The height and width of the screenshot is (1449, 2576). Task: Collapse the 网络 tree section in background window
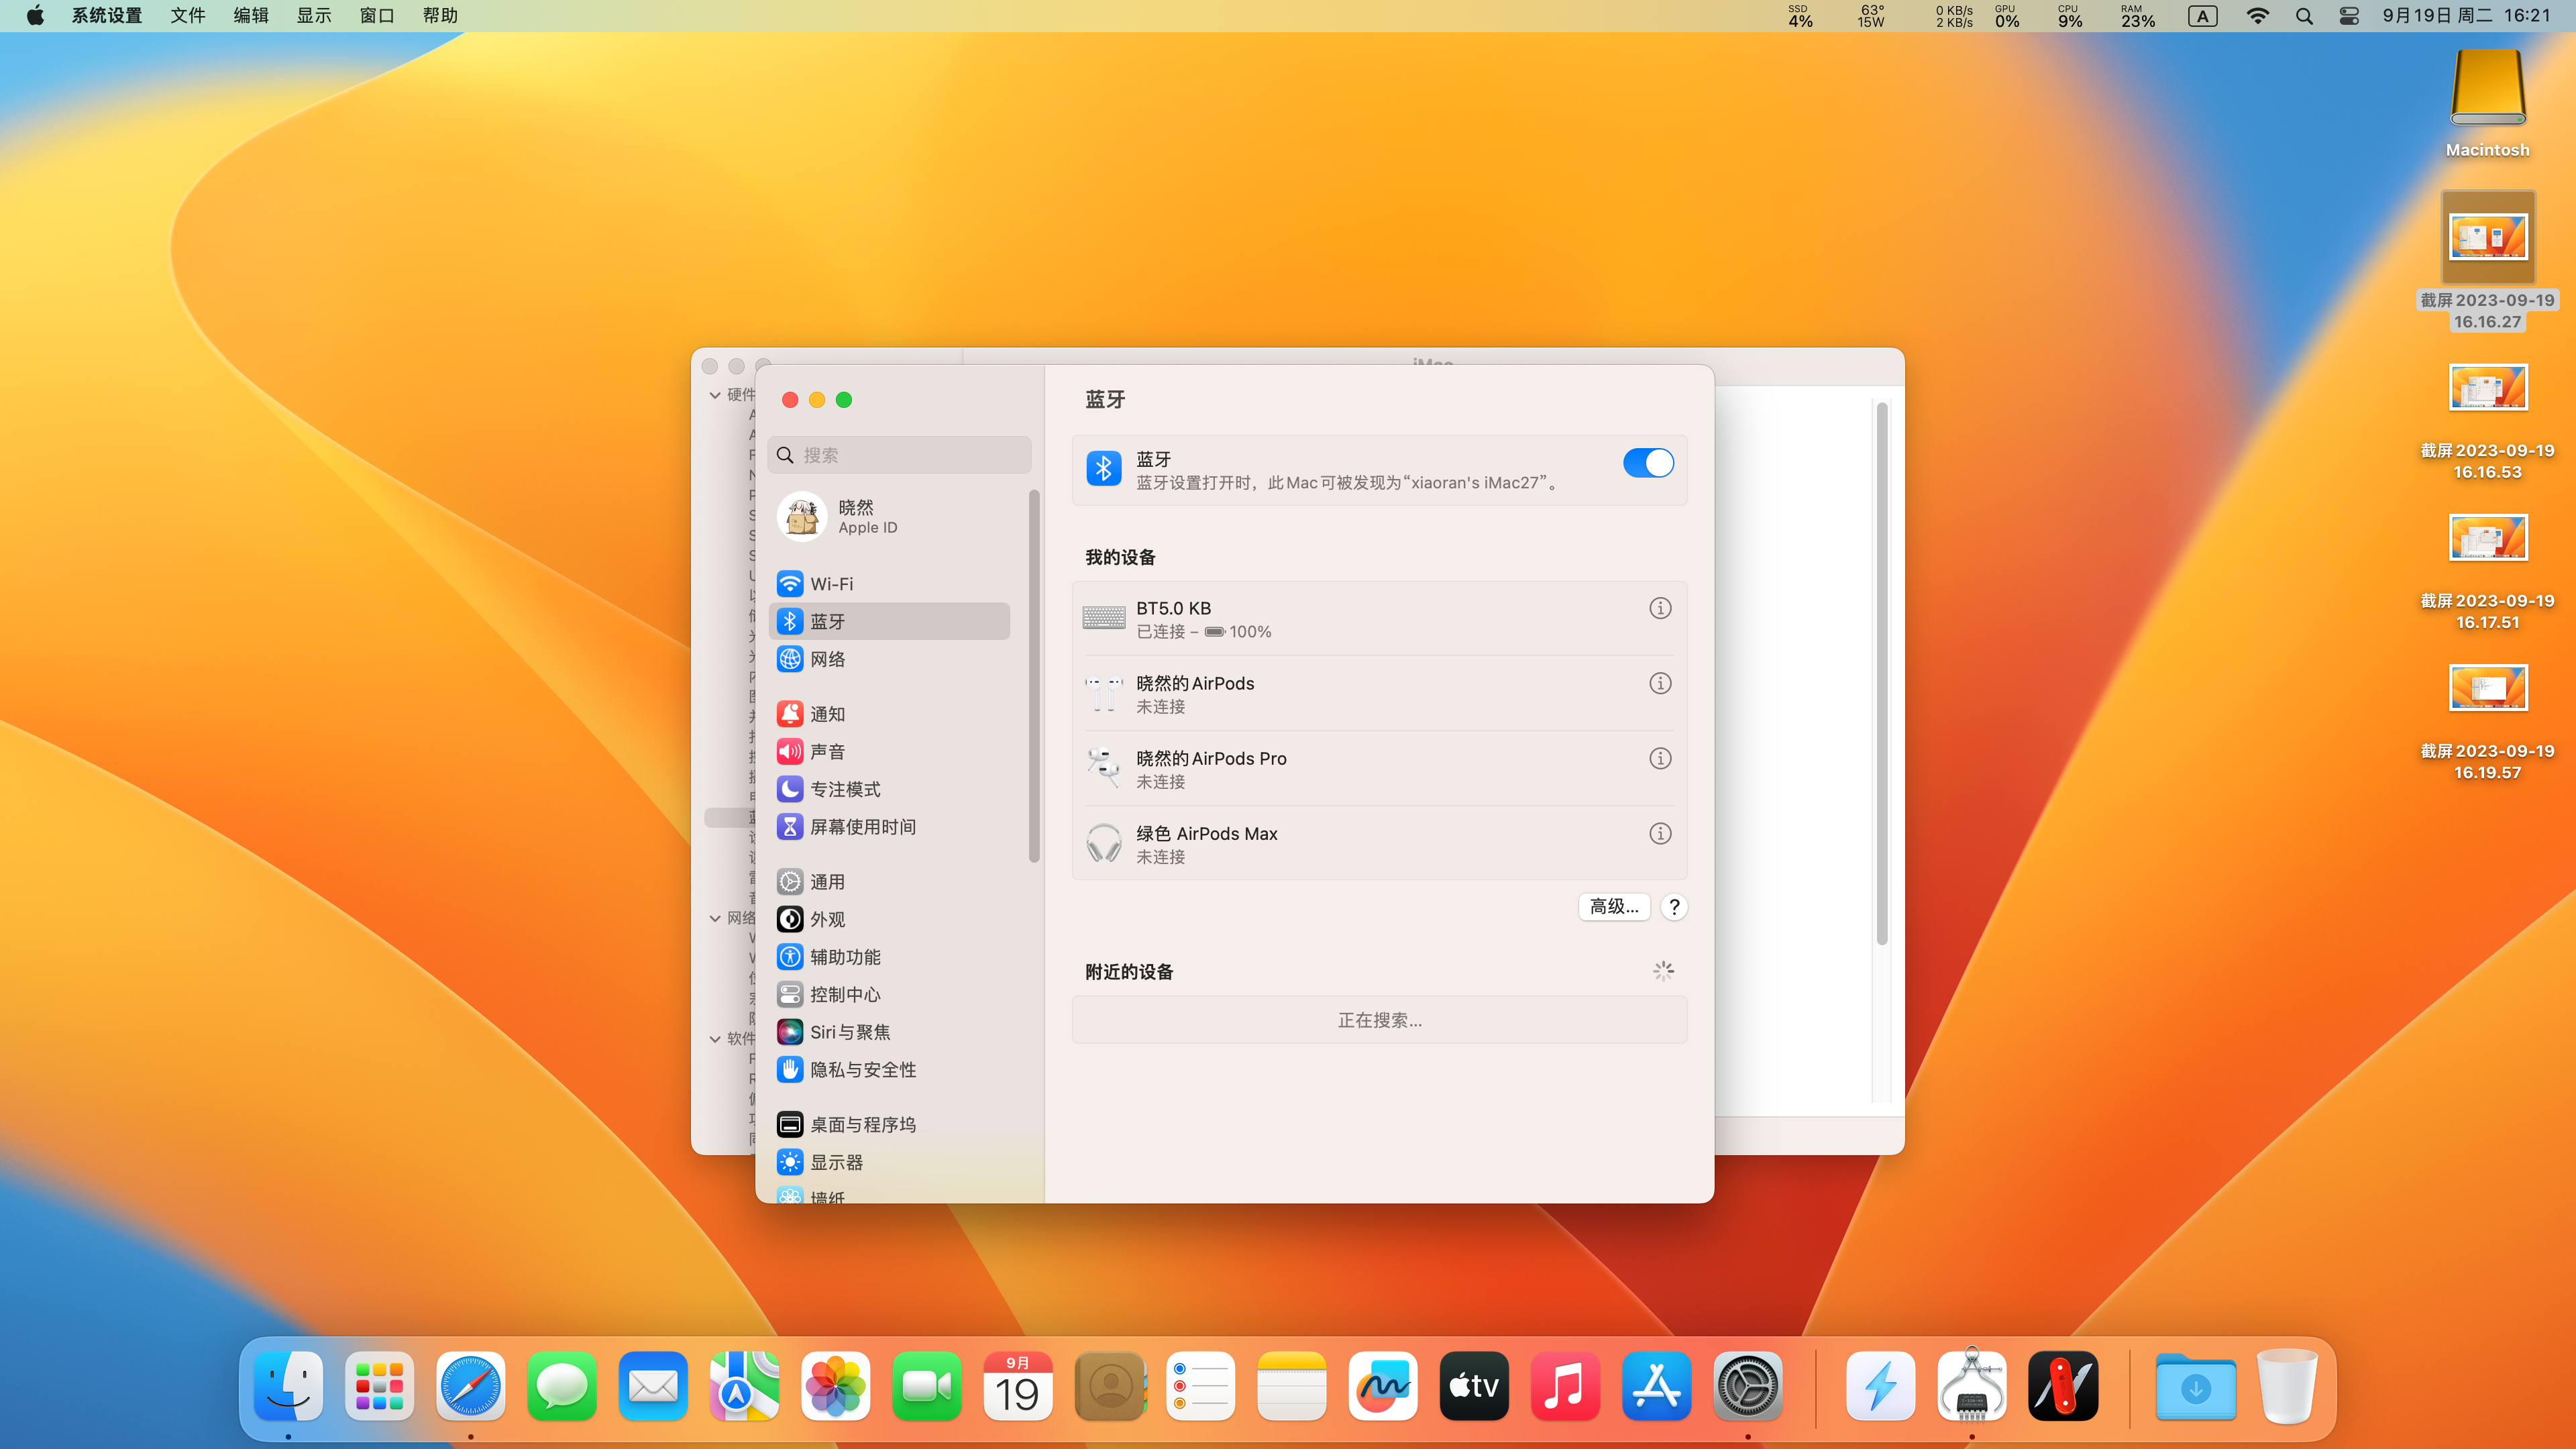(715, 918)
